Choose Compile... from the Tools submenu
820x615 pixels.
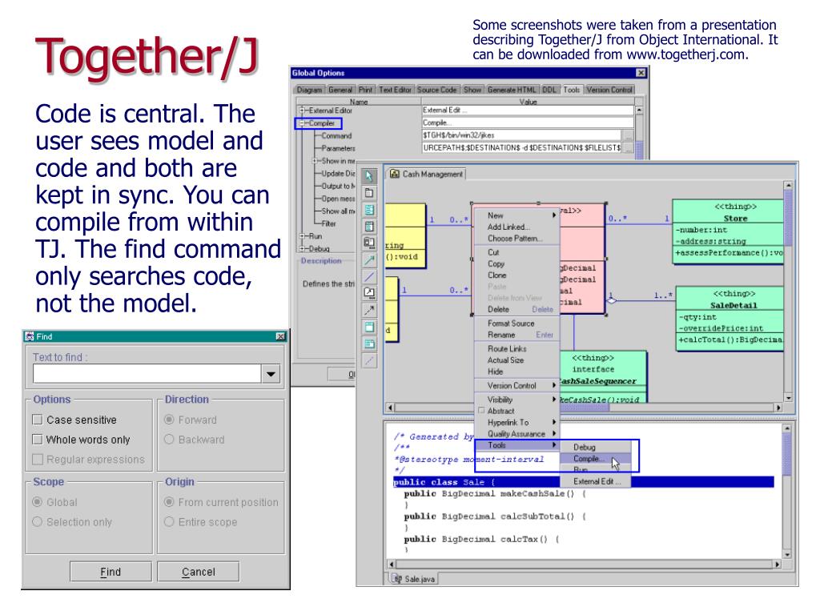pyautogui.click(x=595, y=459)
